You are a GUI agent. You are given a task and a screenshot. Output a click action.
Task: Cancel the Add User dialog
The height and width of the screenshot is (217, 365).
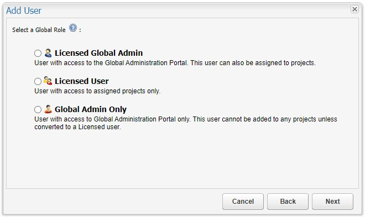243,202
